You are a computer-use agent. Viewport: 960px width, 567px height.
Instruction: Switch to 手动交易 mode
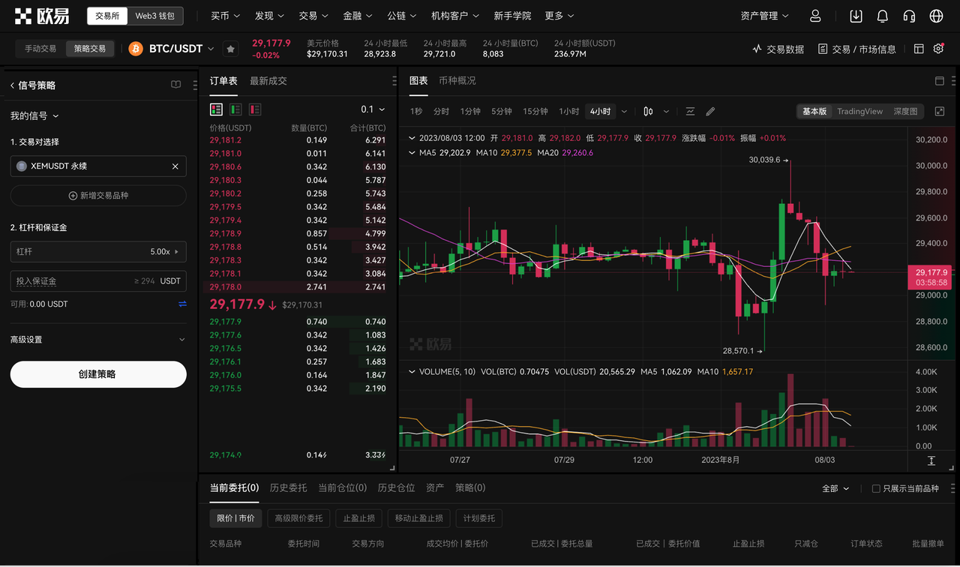[39, 48]
